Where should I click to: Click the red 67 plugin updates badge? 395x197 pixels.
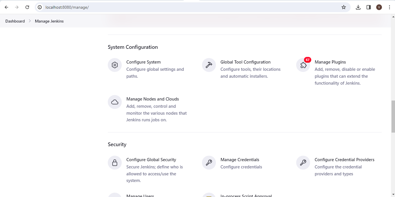point(307,60)
